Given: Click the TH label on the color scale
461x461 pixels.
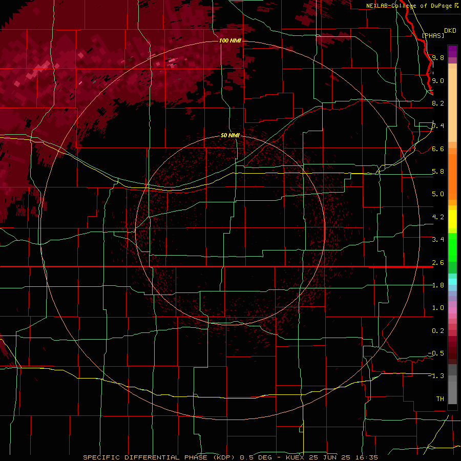Looking at the screenshot, I should [x=440, y=399].
